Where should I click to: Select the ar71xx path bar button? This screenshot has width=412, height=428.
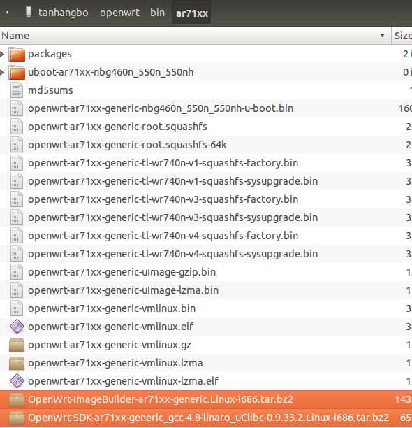(192, 13)
